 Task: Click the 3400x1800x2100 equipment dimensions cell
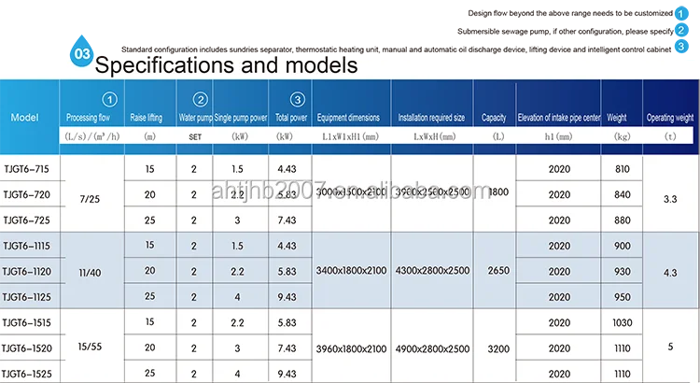pos(351,271)
